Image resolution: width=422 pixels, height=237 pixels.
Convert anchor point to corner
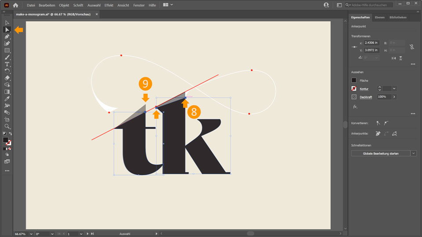click(x=378, y=123)
